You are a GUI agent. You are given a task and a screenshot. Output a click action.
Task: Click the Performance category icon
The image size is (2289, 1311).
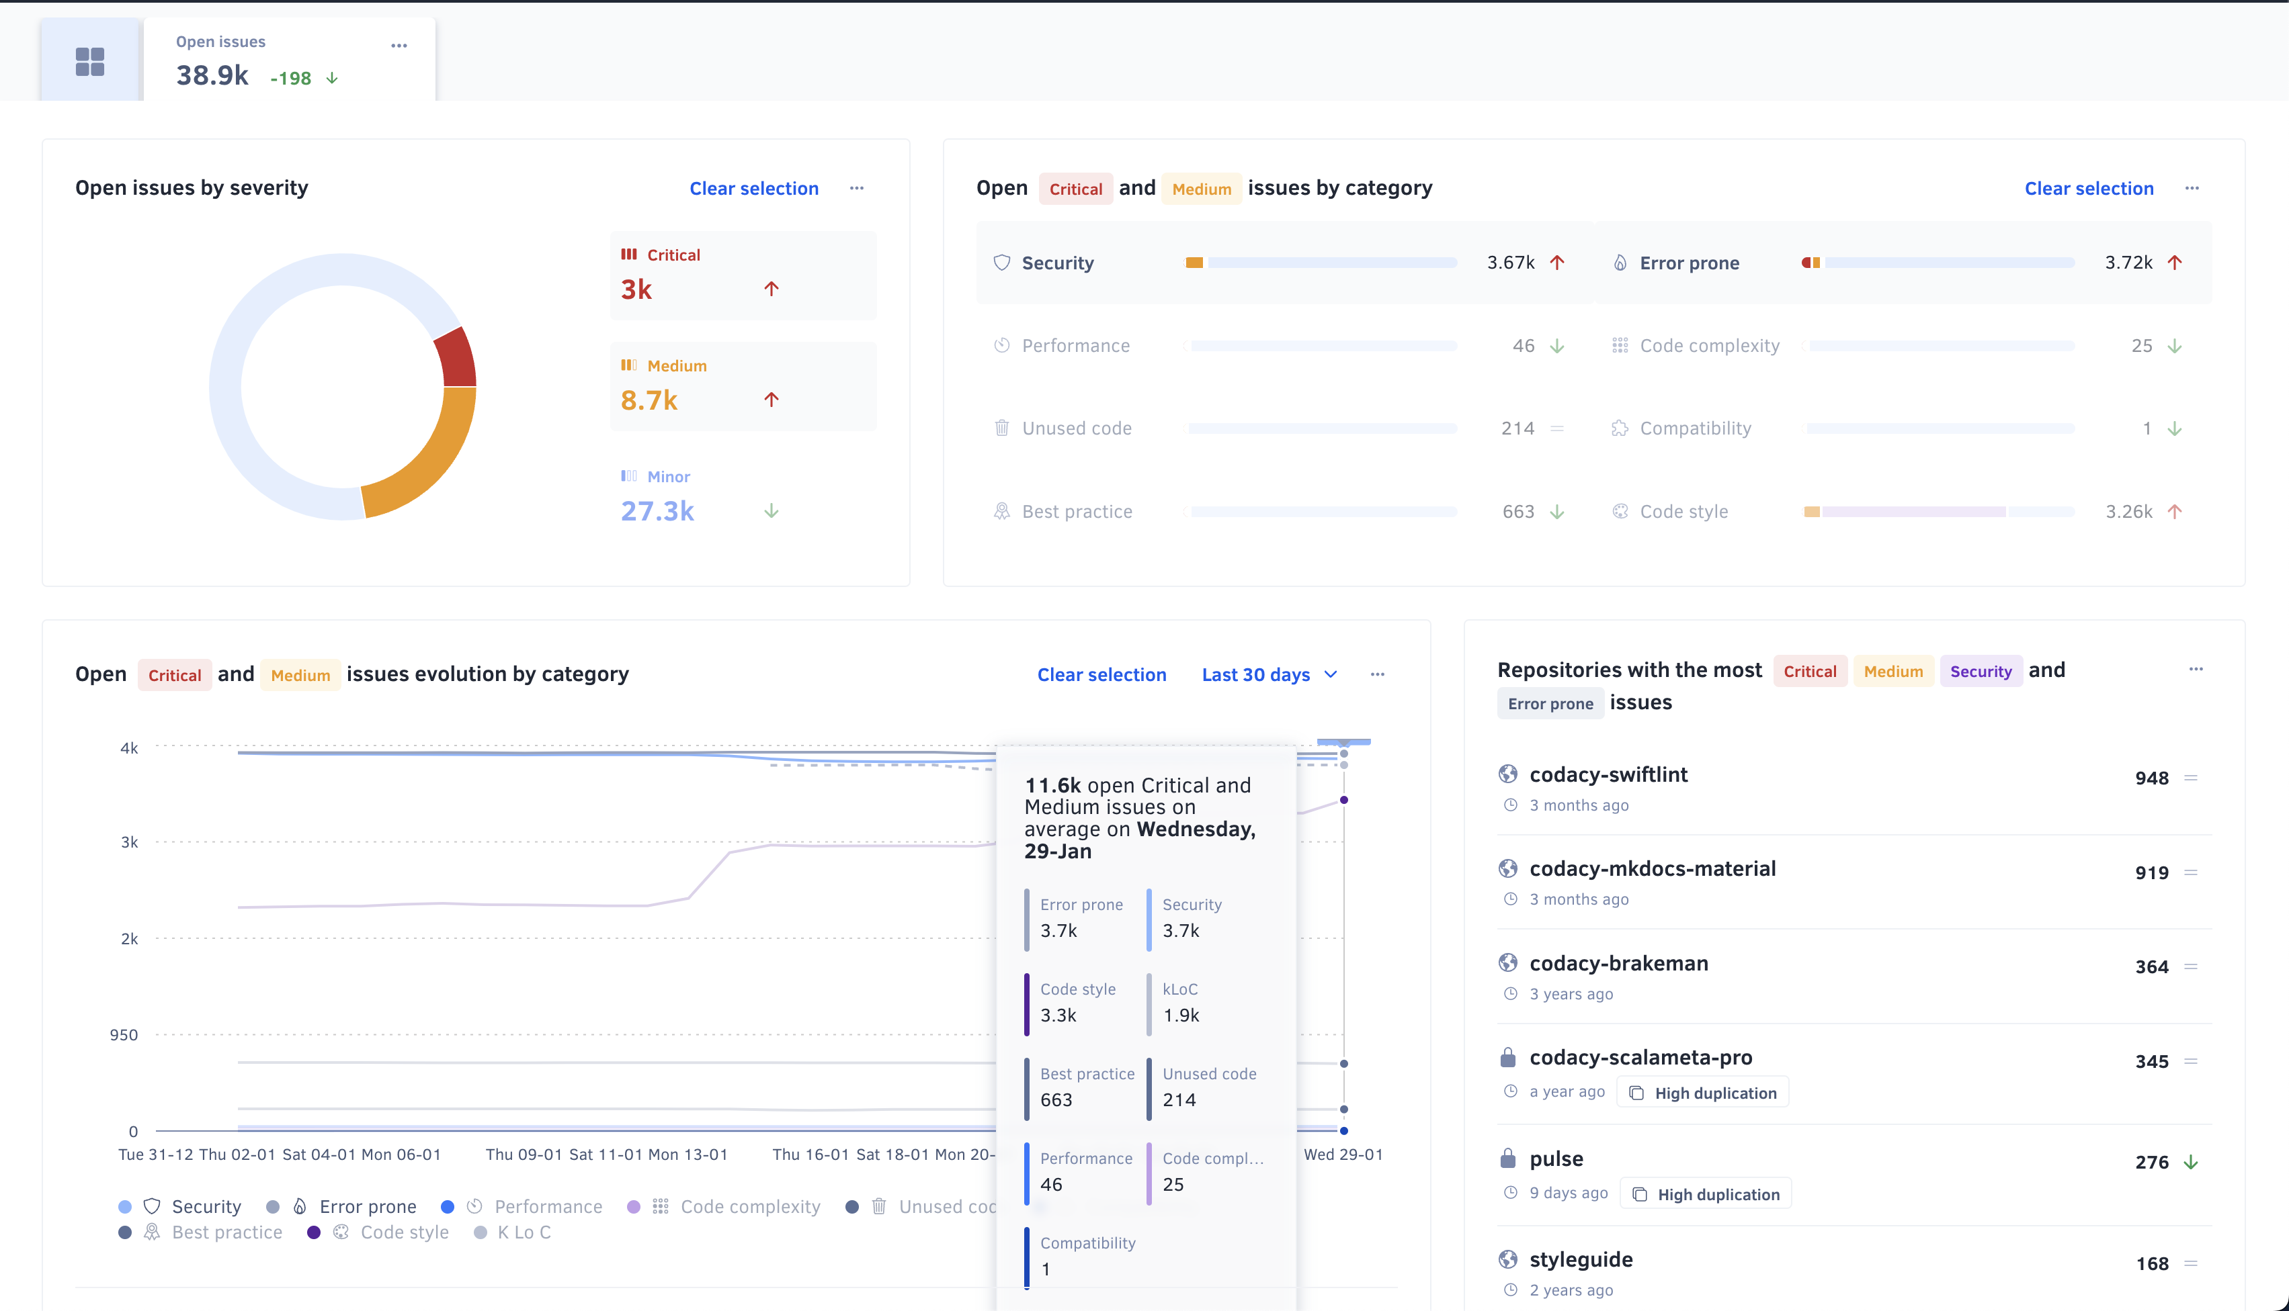tap(1001, 346)
